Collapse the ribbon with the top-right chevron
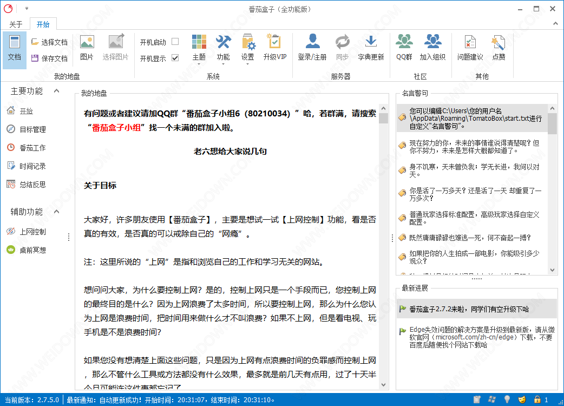The width and height of the screenshot is (564, 406). tap(555, 23)
